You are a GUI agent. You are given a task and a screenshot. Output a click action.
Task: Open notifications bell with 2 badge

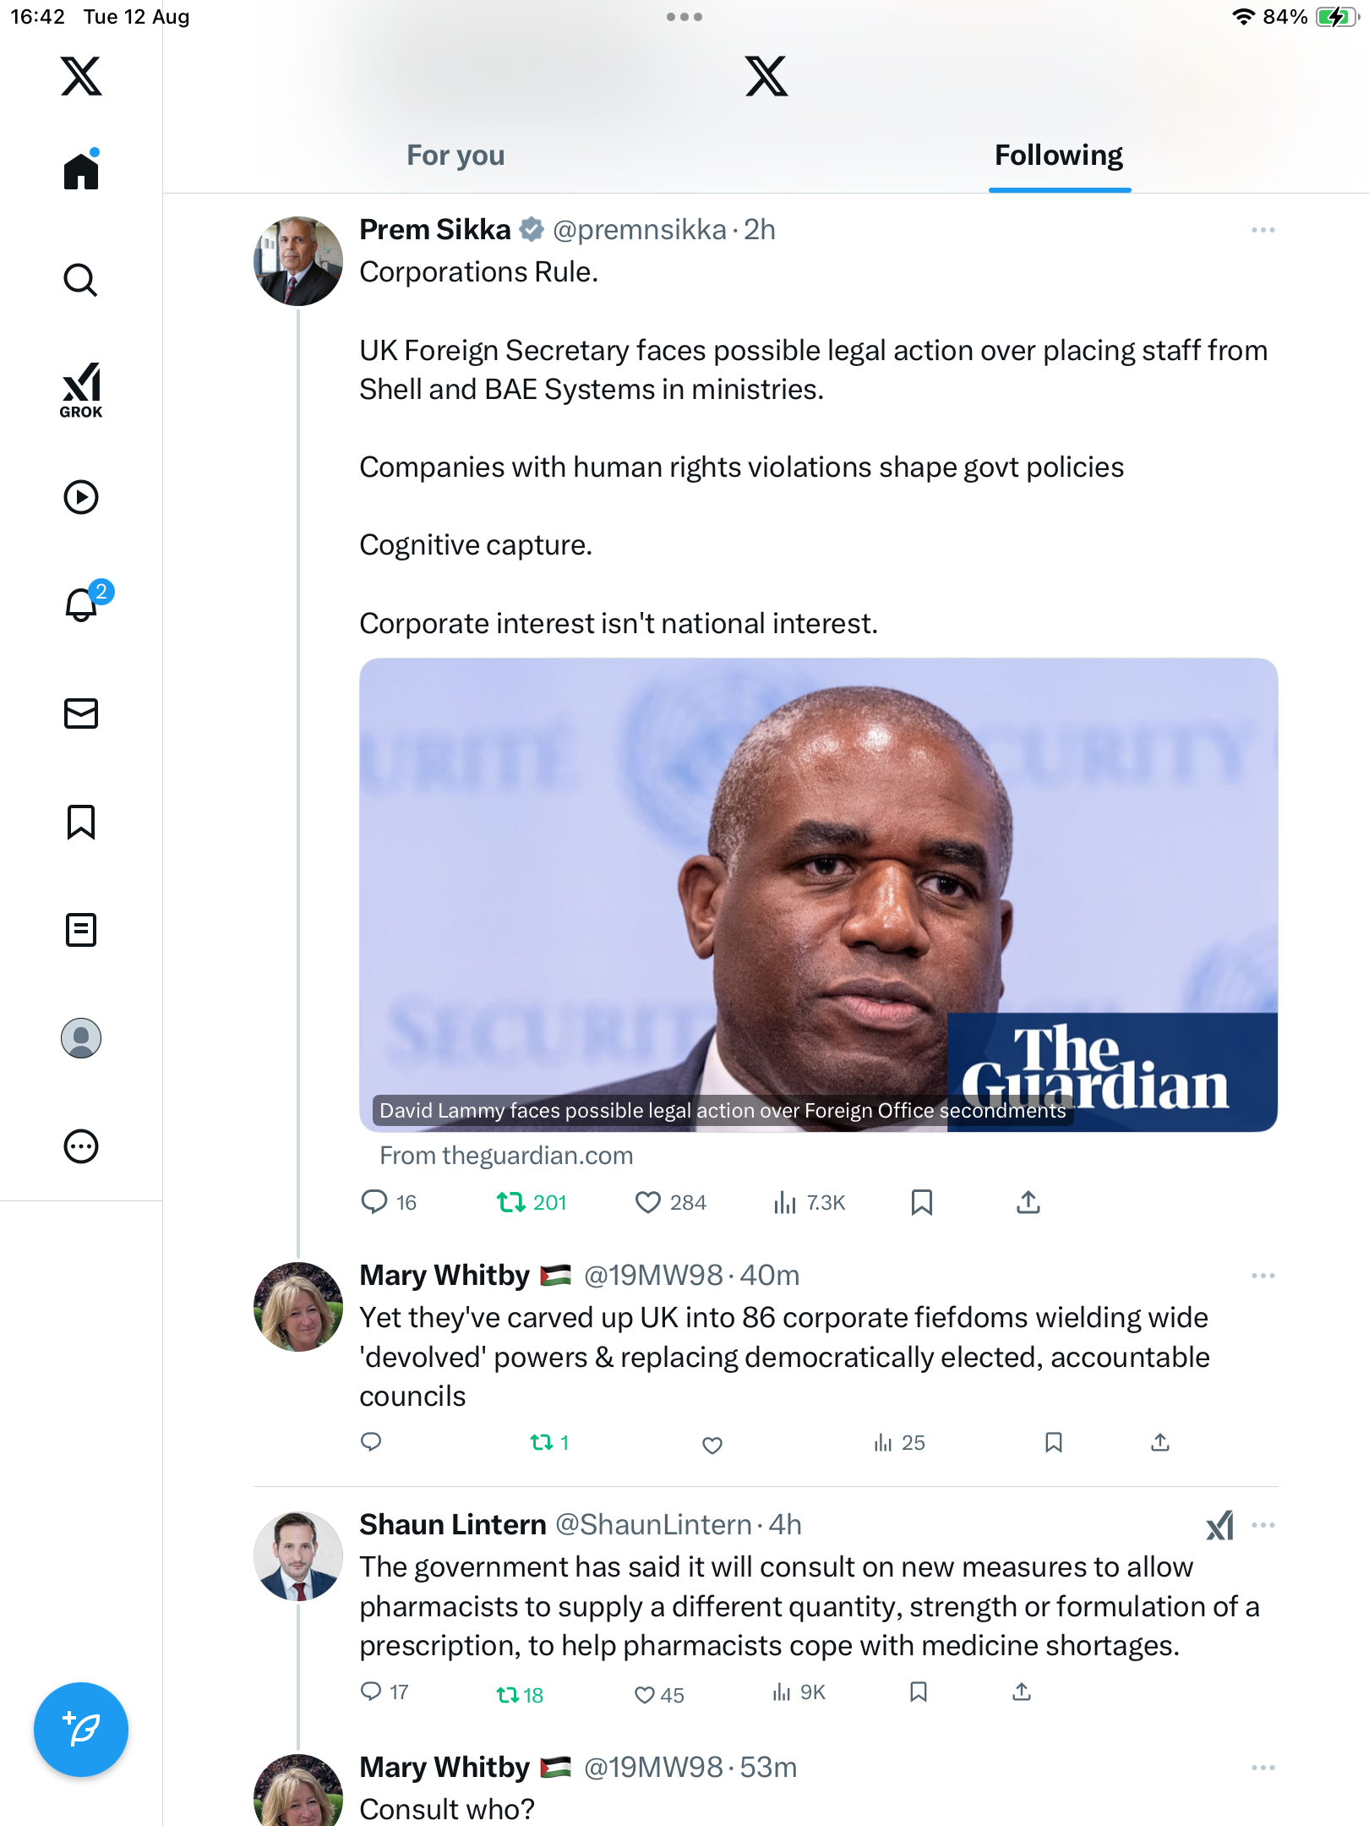(x=82, y=604)
